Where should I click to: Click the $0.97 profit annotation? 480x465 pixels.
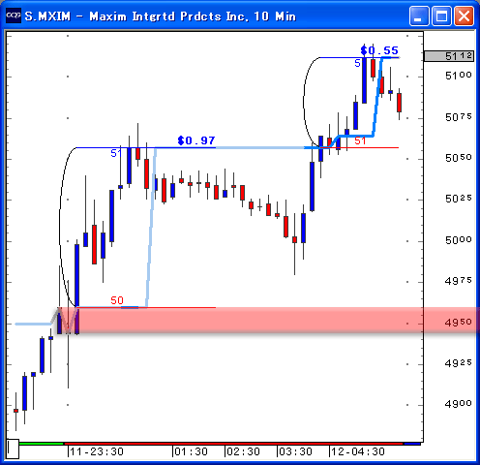[x=196, y=140]
